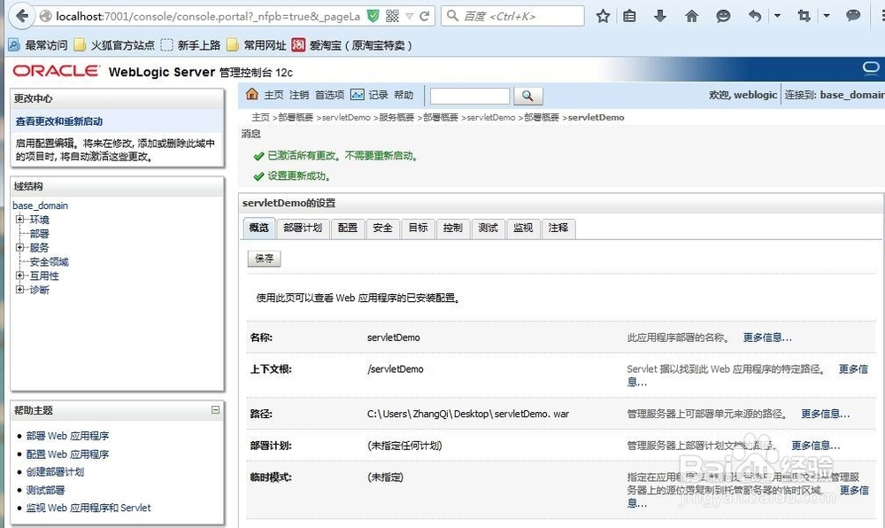Go back using browser back arrow
This screenshot has width=885, height=528.
pos(21,16)
